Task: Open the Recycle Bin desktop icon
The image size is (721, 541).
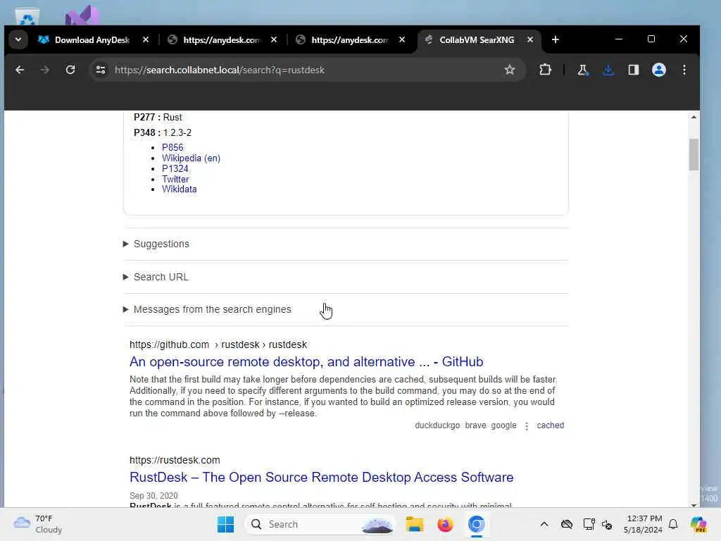Action: (27, 18)
